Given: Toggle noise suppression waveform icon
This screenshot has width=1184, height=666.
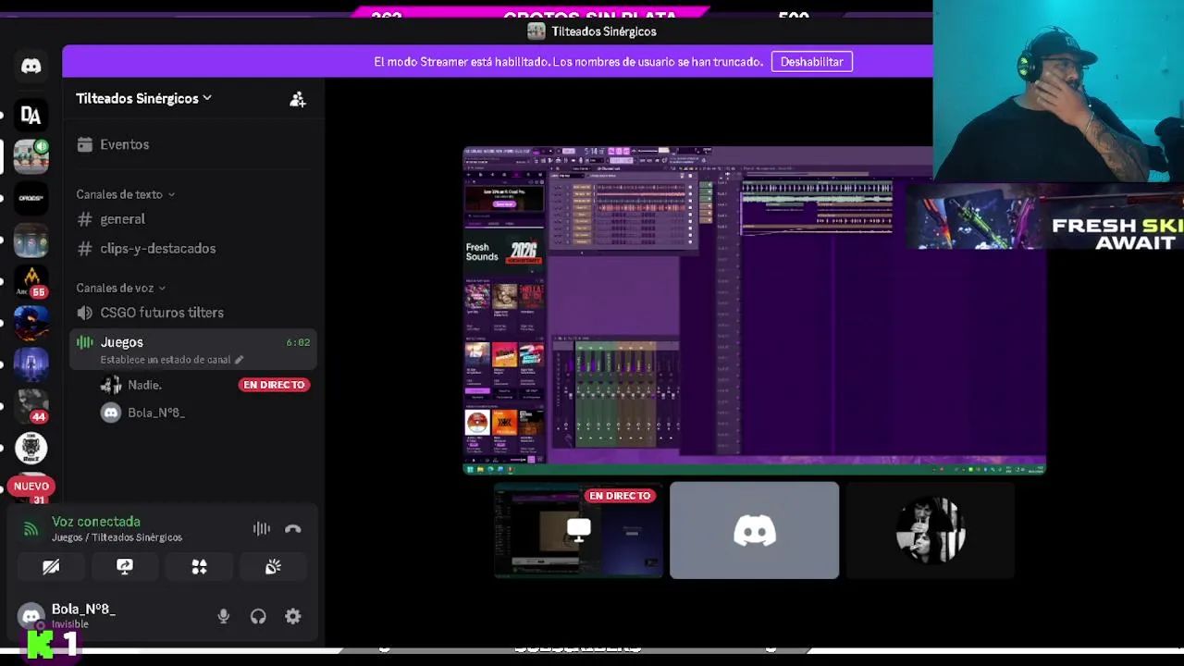Looking at the screenshot, I should 262,529.
